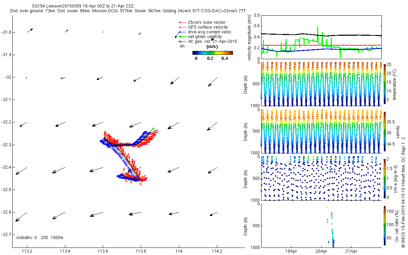The image size is (408, 255).
Task: Click the blue dive-avg current legend arrow
Action: [182, 32]
